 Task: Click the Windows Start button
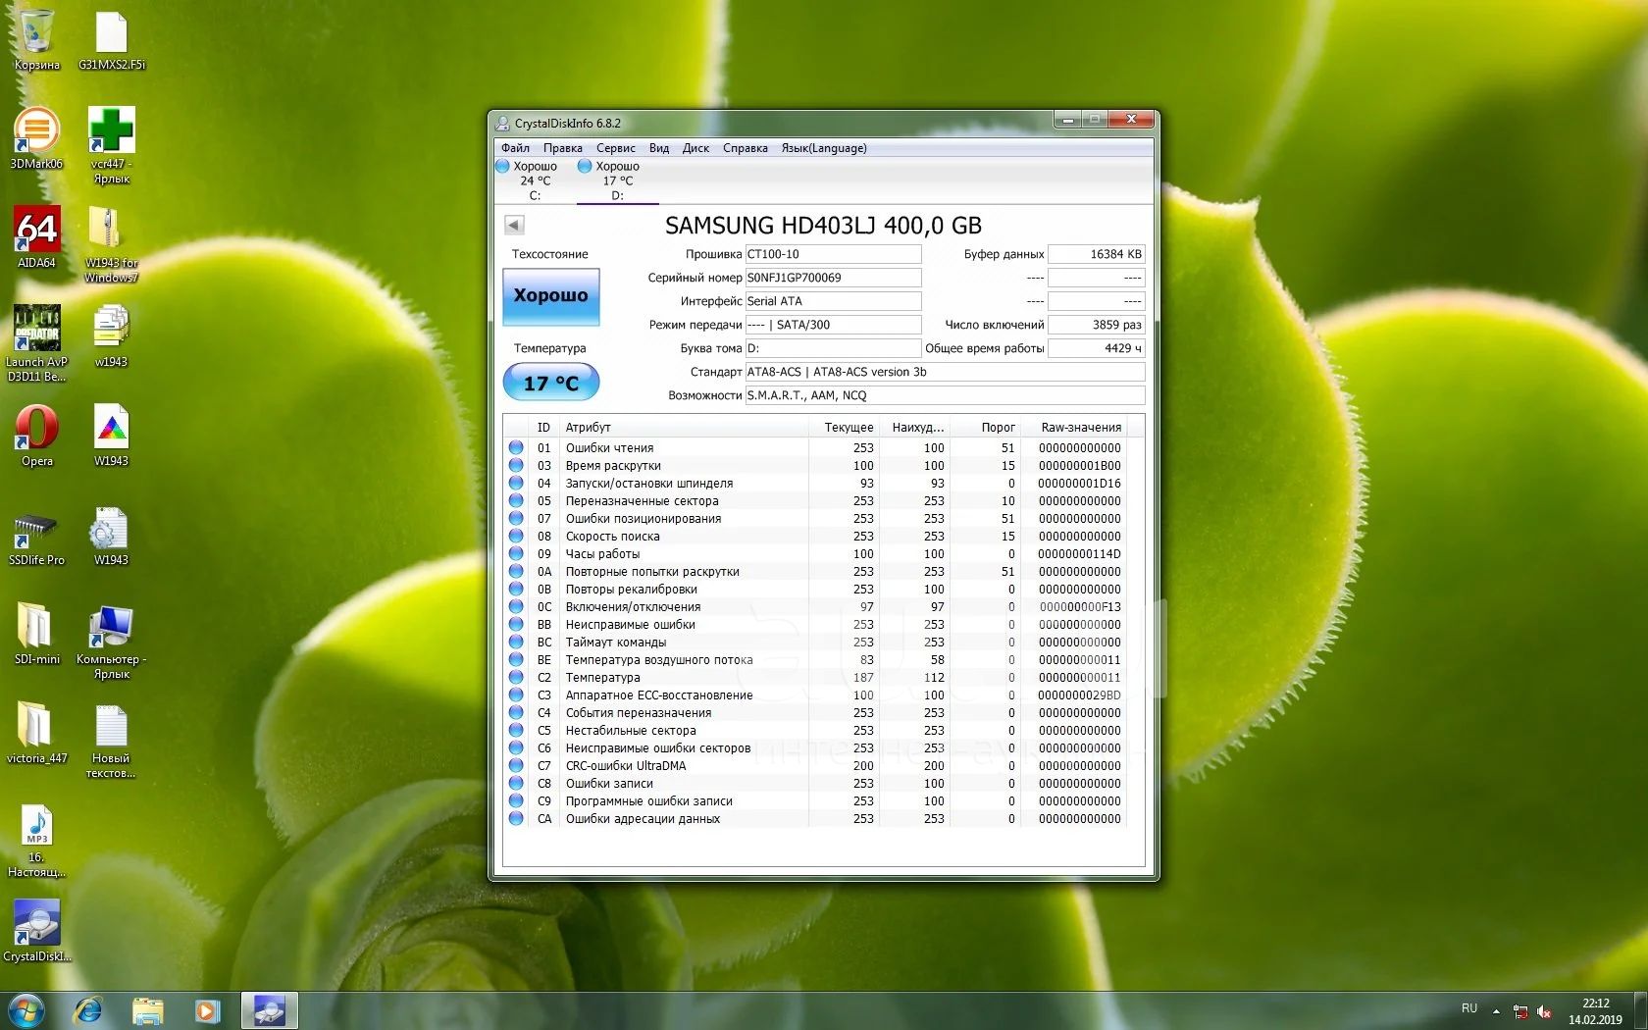[26, 1009]
